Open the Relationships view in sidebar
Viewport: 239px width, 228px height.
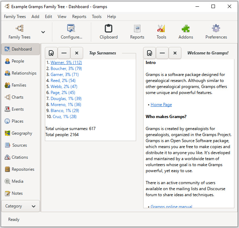pos(21,73)
